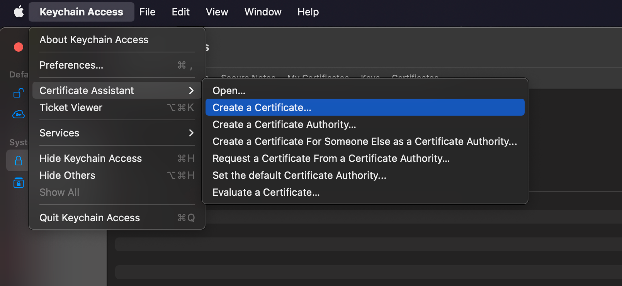622x286 pixels.
Task: Select the iCloud keychain cloud icon
Action: click(19, 114)
